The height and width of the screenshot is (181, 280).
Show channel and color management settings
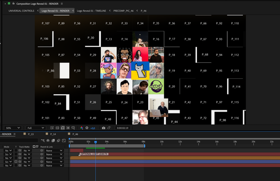coord(82,128)
